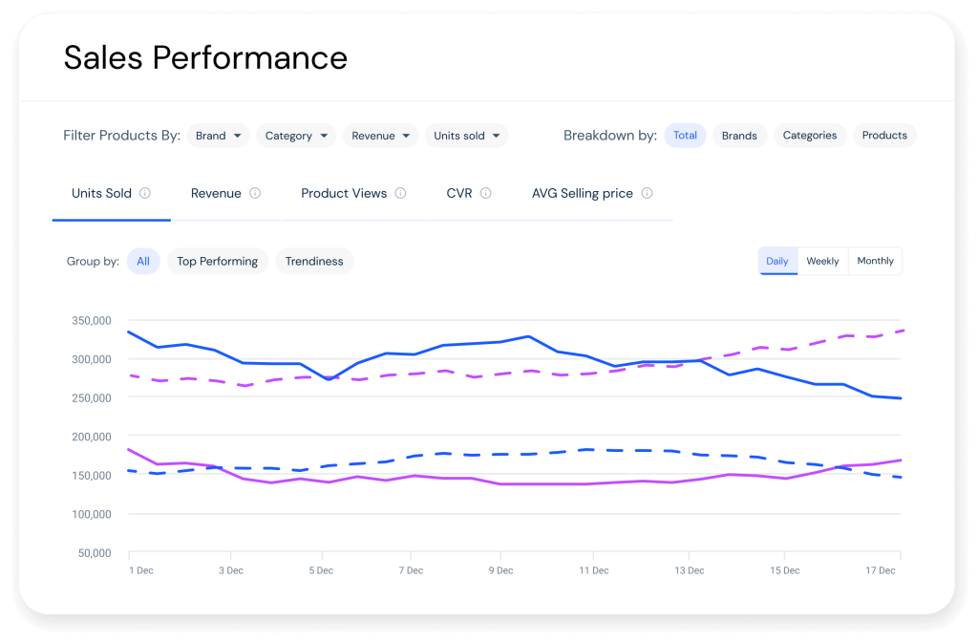Open the Units Sold info tooltip icon
This screenshot has height=643, width=978.
148,193
